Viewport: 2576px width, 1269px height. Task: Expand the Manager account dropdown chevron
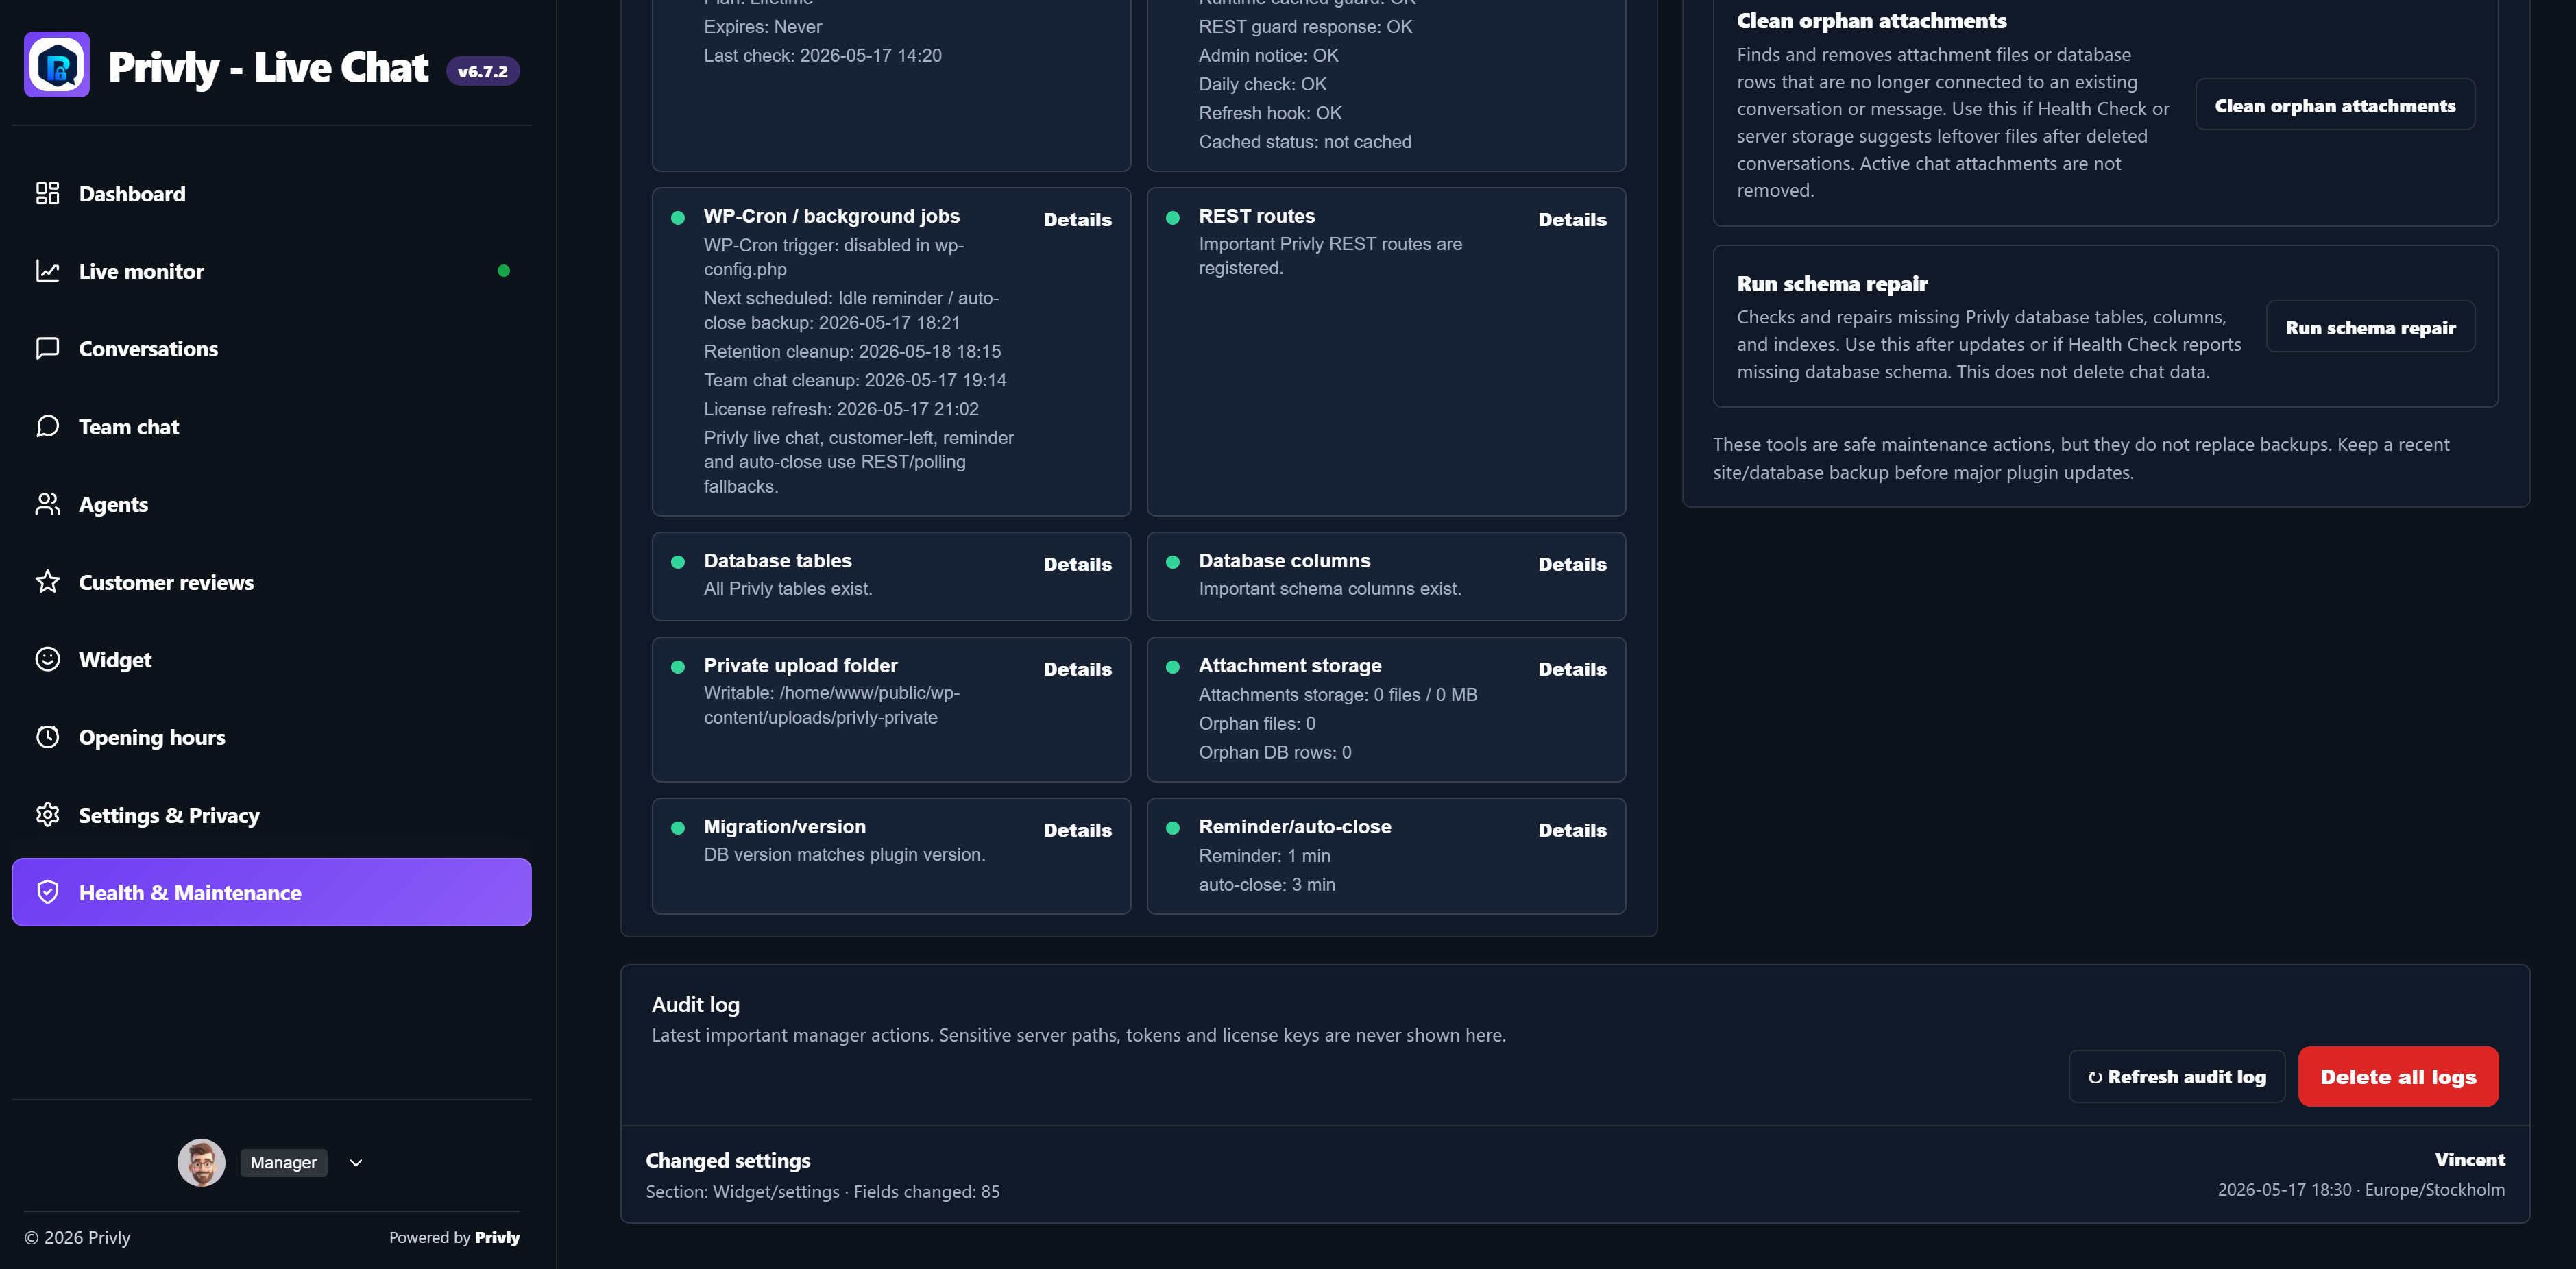pyautogui.click(x=356, y=1163)
